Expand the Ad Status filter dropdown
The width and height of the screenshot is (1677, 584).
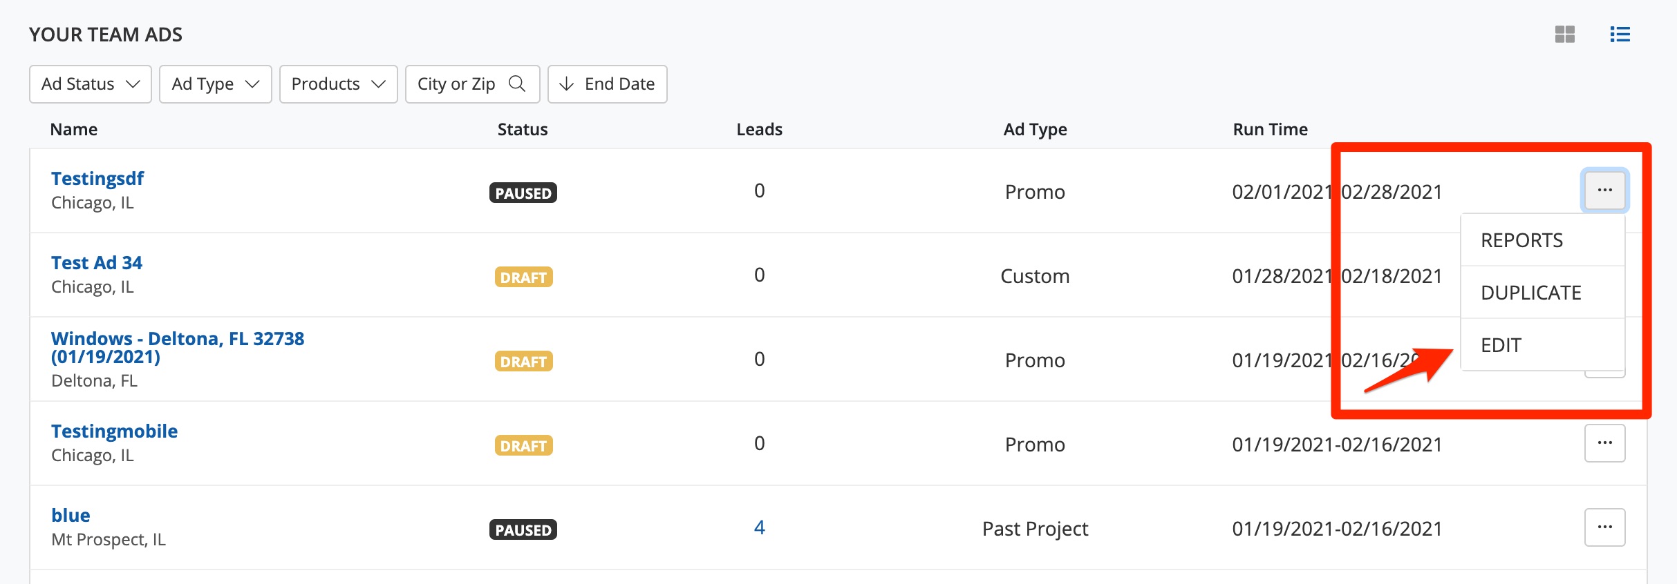(91, 84)
